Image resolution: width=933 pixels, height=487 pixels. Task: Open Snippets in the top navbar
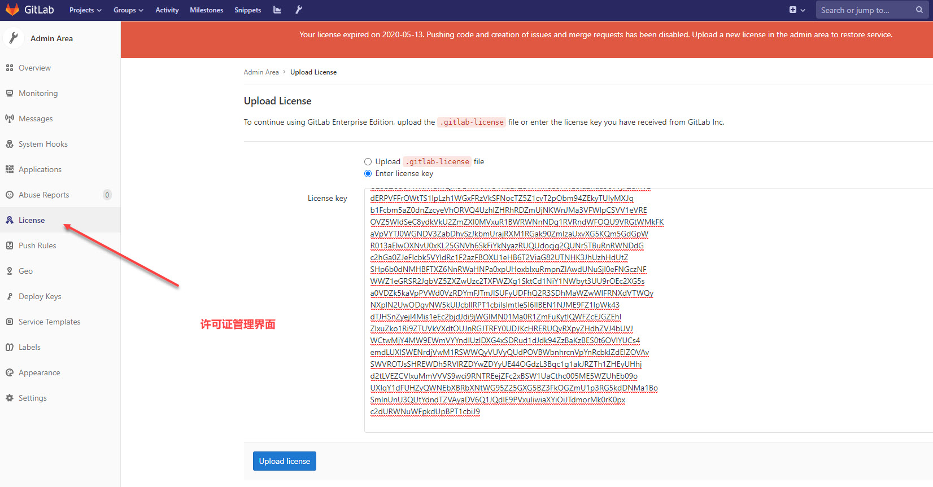pyautogui.click(x=248, y=10)
